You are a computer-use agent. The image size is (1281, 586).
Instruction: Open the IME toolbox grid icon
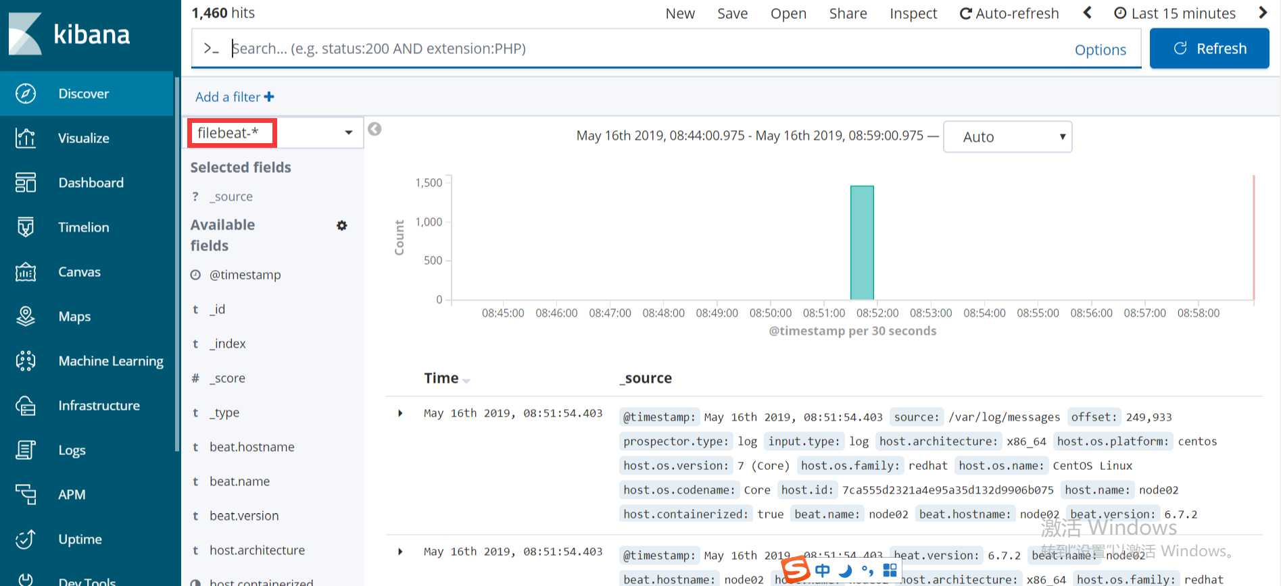pyautogui.click(x=890, y=570)
